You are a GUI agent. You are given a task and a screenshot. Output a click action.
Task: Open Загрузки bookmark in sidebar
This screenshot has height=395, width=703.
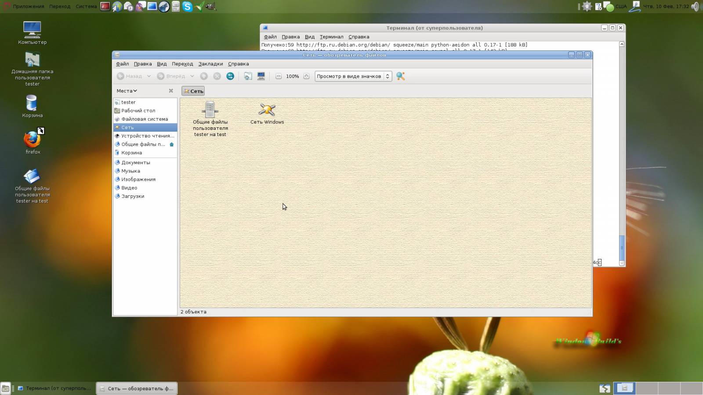click(145, 196)
